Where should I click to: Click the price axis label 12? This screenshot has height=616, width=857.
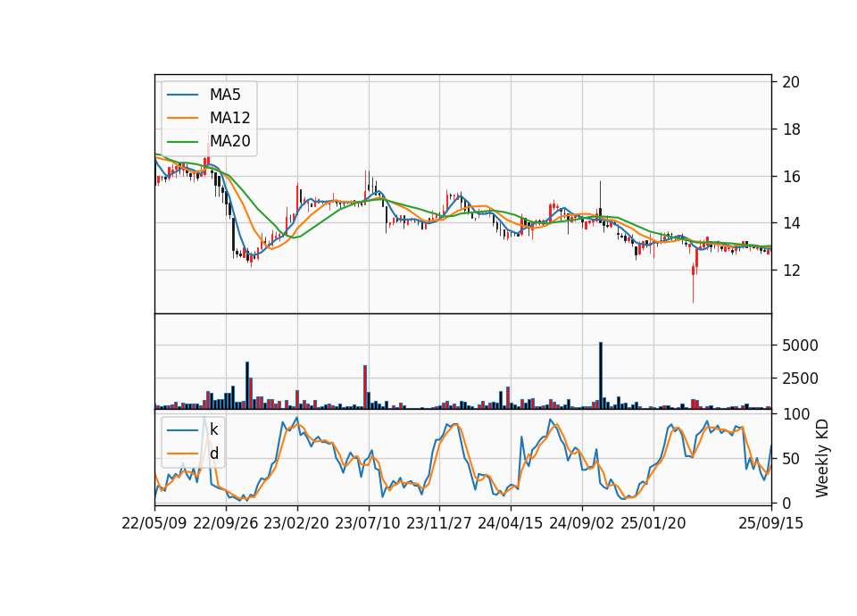[x=791, y=270]
